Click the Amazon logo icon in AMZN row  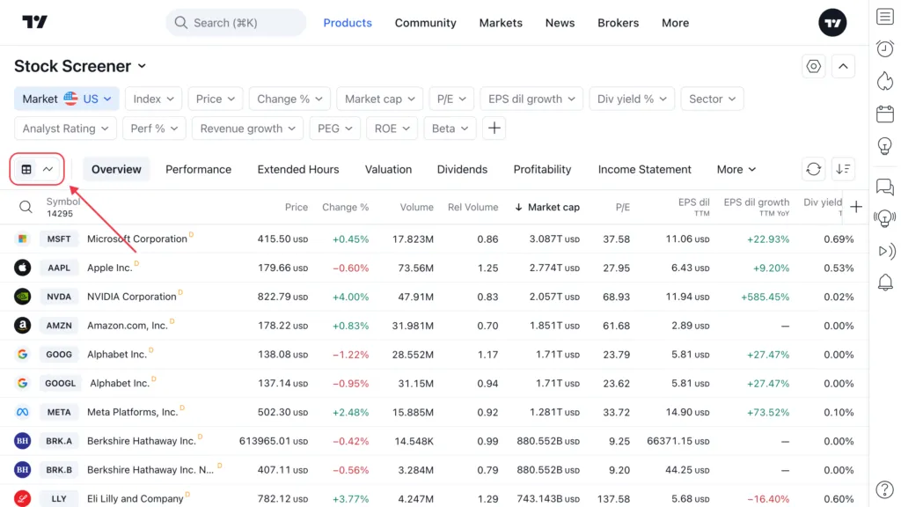click(x=22, y=326)
